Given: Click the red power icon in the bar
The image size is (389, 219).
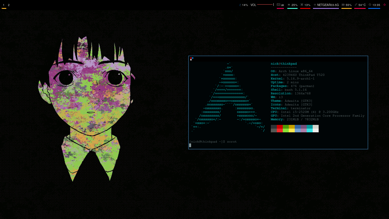Looking at the screenshot, I should coord(384,5).
